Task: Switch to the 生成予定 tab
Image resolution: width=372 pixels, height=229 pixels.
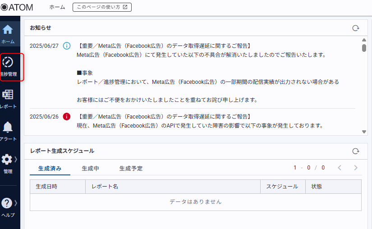Action: tap(131, 169)
